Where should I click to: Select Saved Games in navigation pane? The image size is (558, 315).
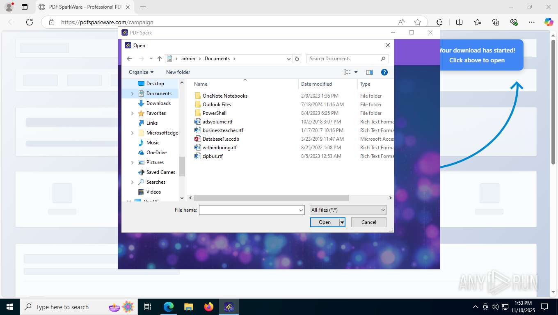(160, 172)
